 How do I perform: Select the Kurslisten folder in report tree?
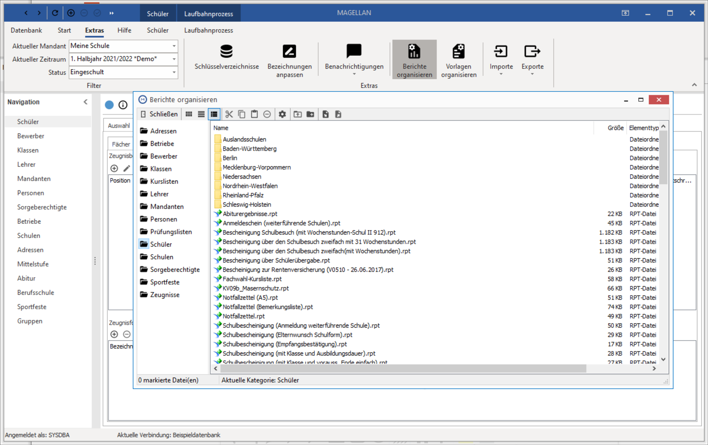[159, 181]
